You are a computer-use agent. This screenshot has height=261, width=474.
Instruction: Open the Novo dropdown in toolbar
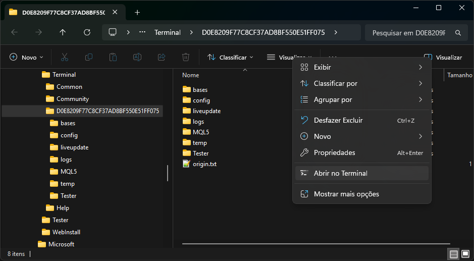(x=27, y=58)
